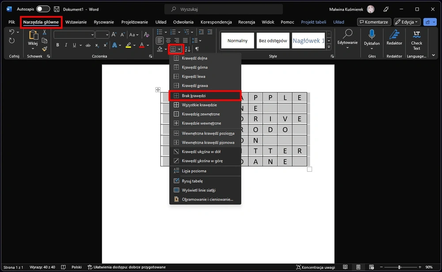This screenshot has width=442, height=272.
Task: Click the Copy icon in Schowek
Action: [44, 41]
